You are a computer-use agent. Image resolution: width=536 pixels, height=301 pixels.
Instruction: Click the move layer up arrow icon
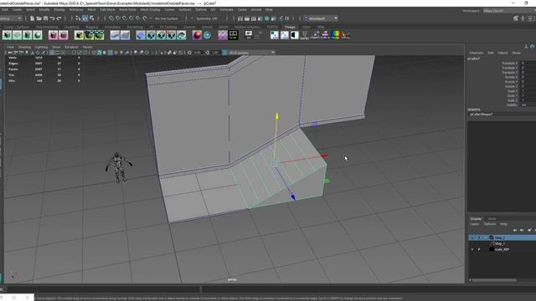515,230
